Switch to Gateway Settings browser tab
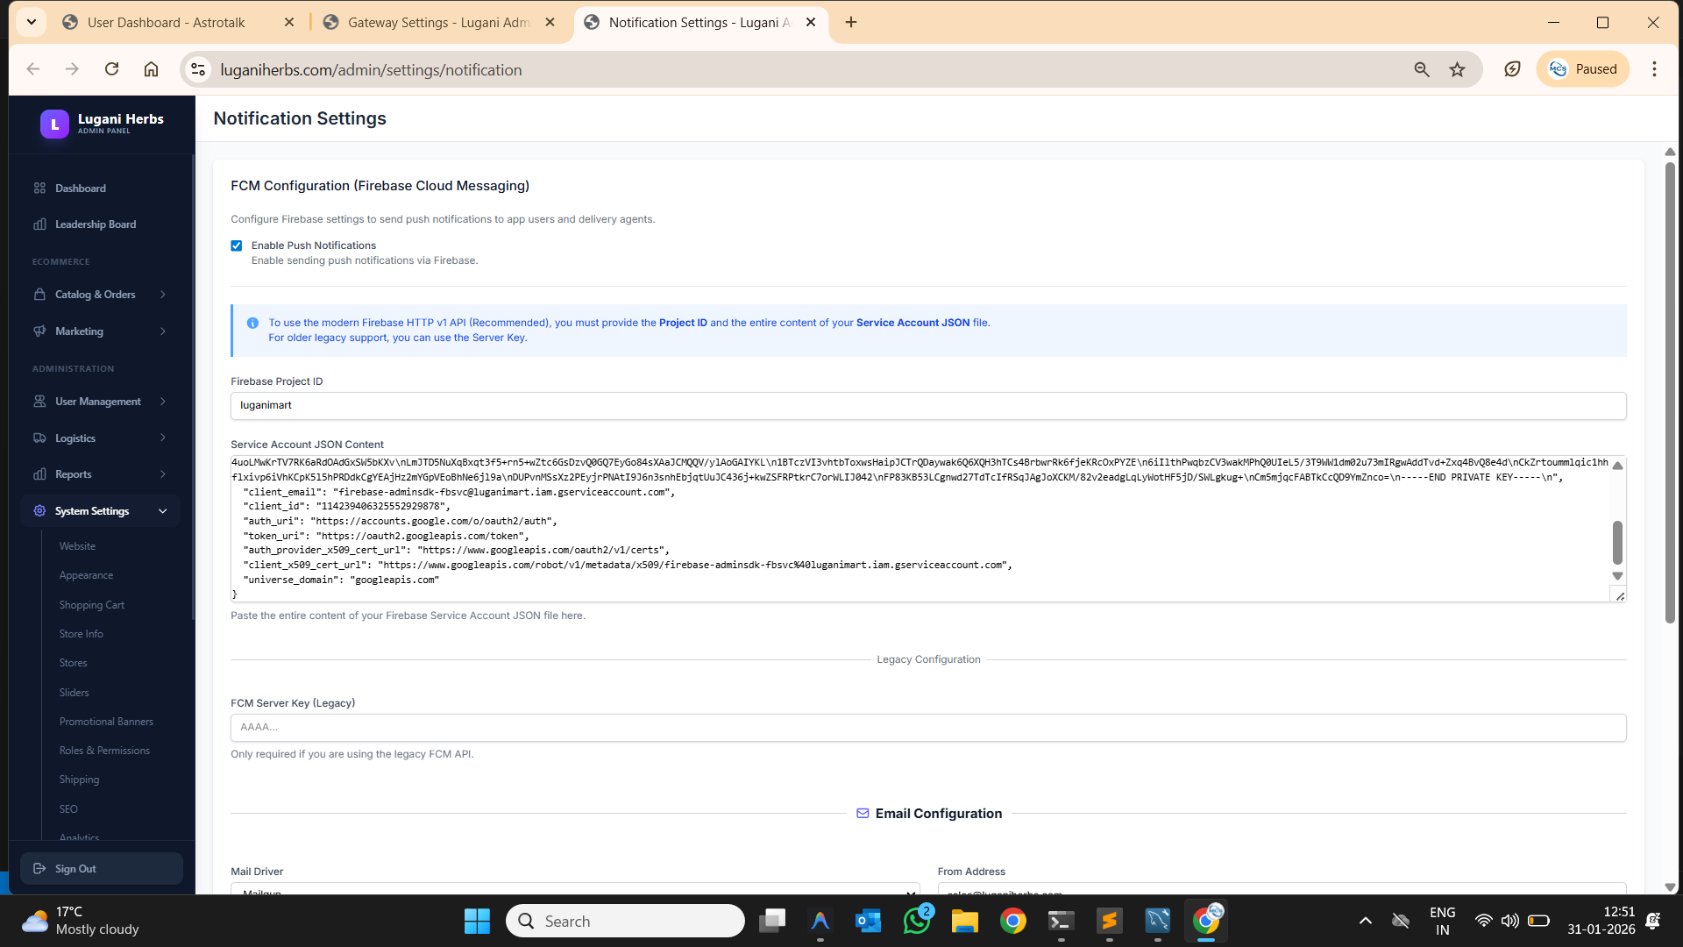Screen dimensions: 1683x947 point(438,23)
